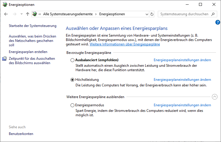Select the Ausbalanciert (empfohlen) plan

click(73, 60)
